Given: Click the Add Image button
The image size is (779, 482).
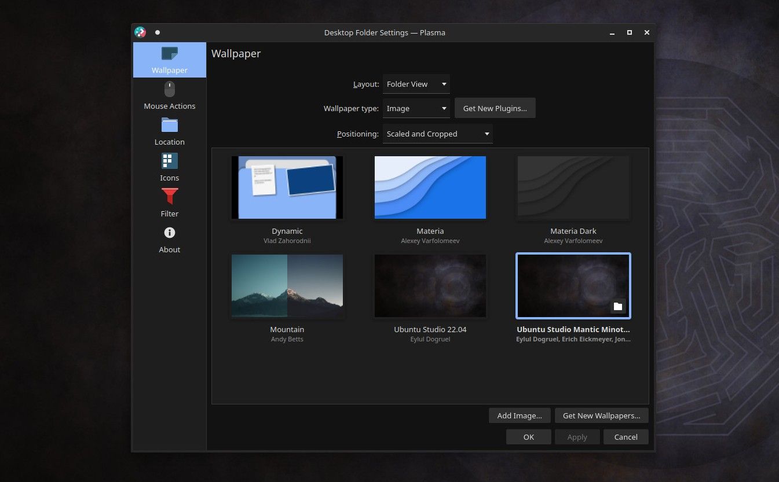Looking at the screenshot, I should pos(519,415).
